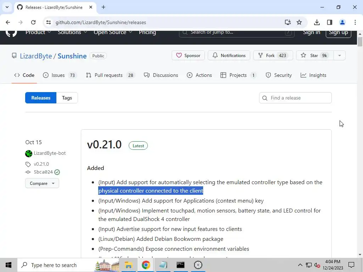363x272 pixels.
Task: Open File Explorer from taskbar
Action: [x=128, y=265]
